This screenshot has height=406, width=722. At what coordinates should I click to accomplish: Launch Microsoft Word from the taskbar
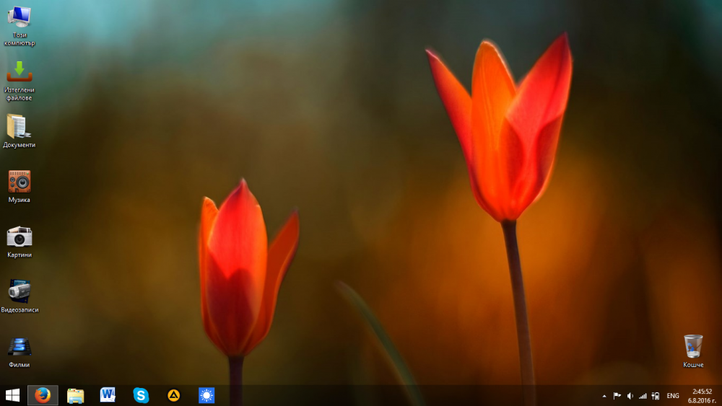pos(108,395)
